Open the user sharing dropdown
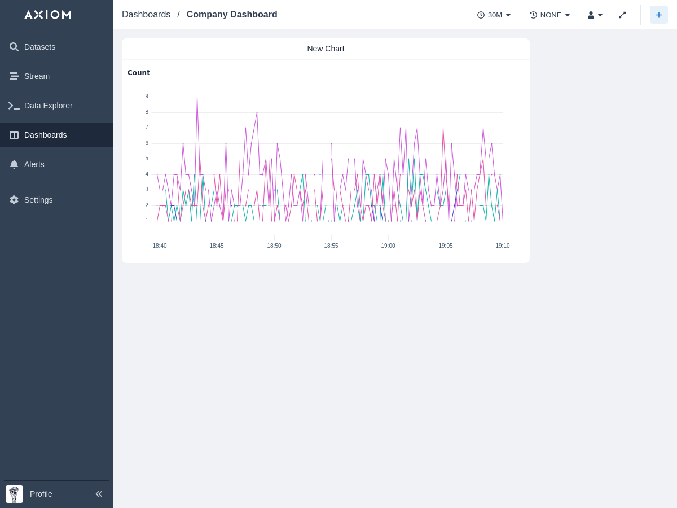677x508 pixels. (595, 15)
